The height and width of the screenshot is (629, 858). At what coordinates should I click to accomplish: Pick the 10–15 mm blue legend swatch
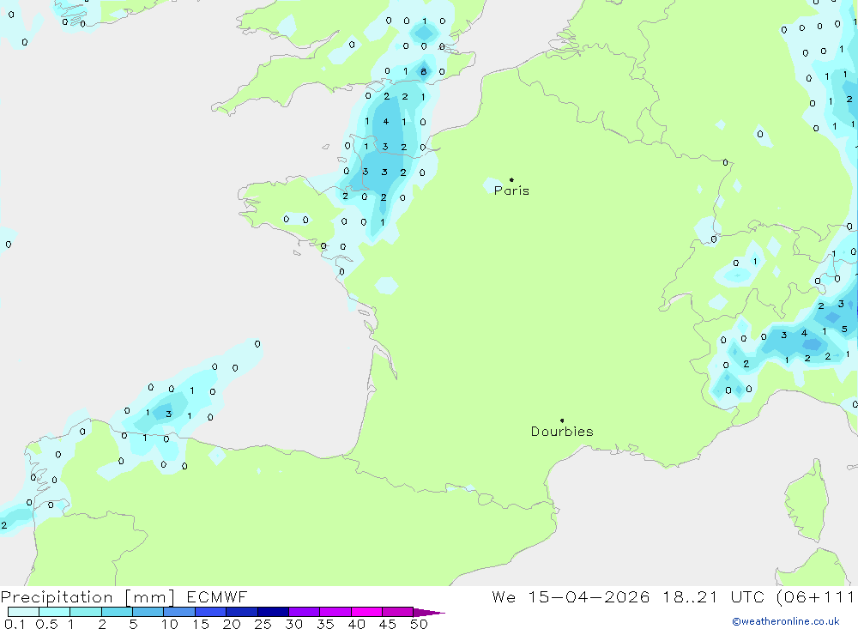click(x=179, y=612)
